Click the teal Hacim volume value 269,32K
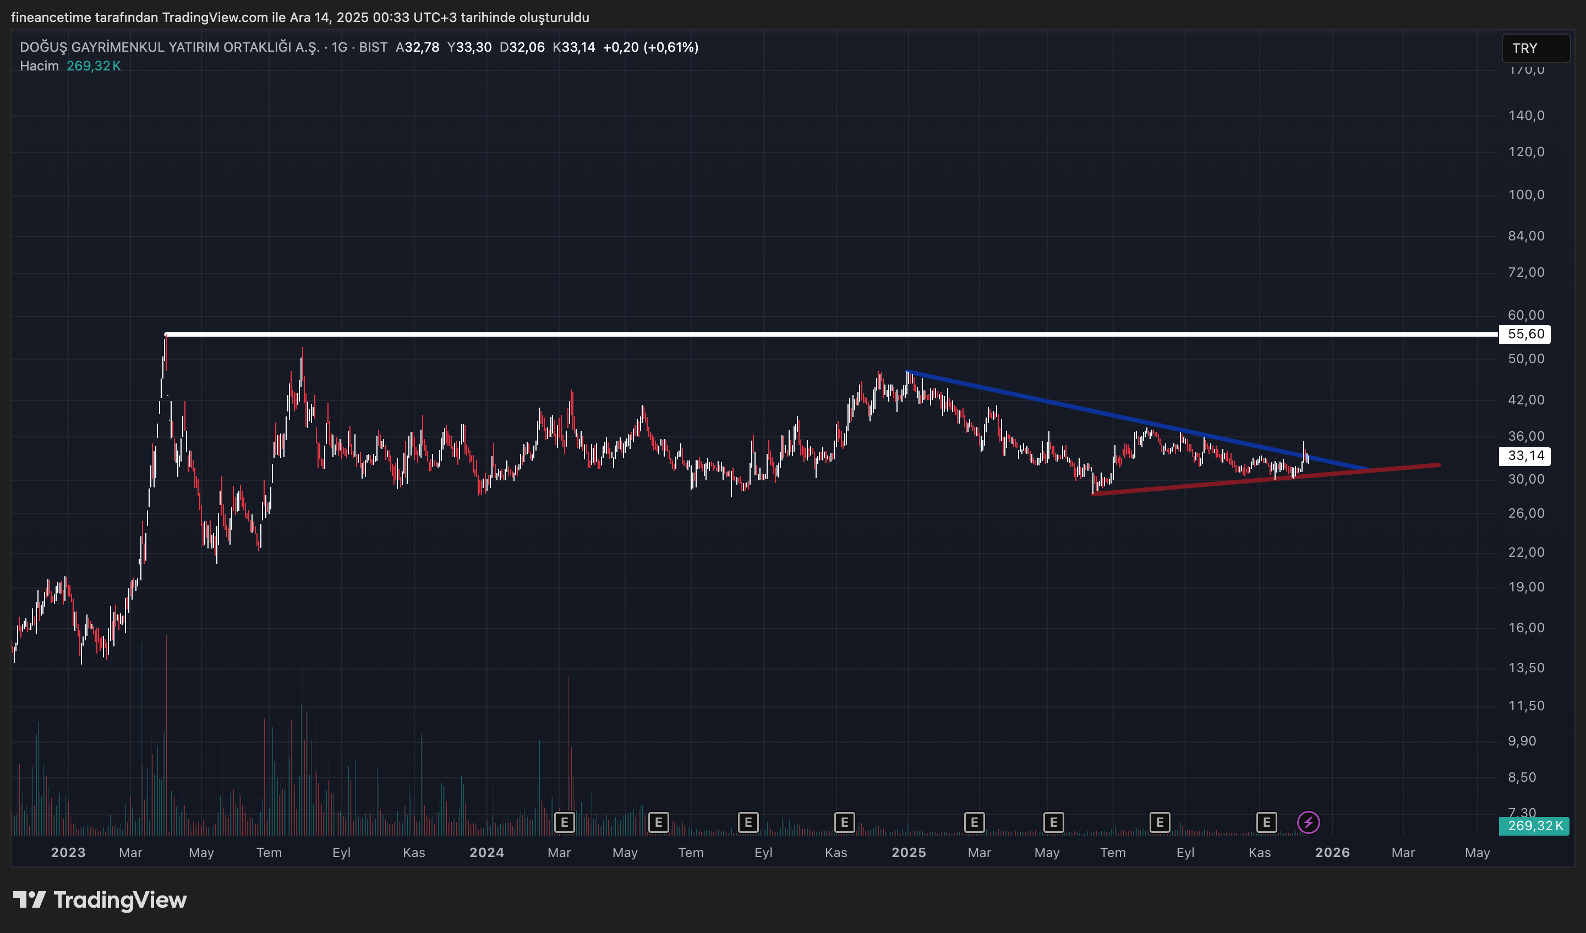The height and width of the screenshot is (933, 1586). point(92,65)
